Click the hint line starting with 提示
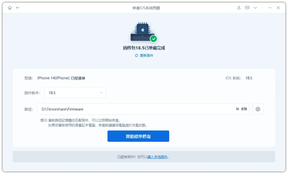The width and height of the screenshot is (288, 174). pyautogui.click(x=80, y=120)
